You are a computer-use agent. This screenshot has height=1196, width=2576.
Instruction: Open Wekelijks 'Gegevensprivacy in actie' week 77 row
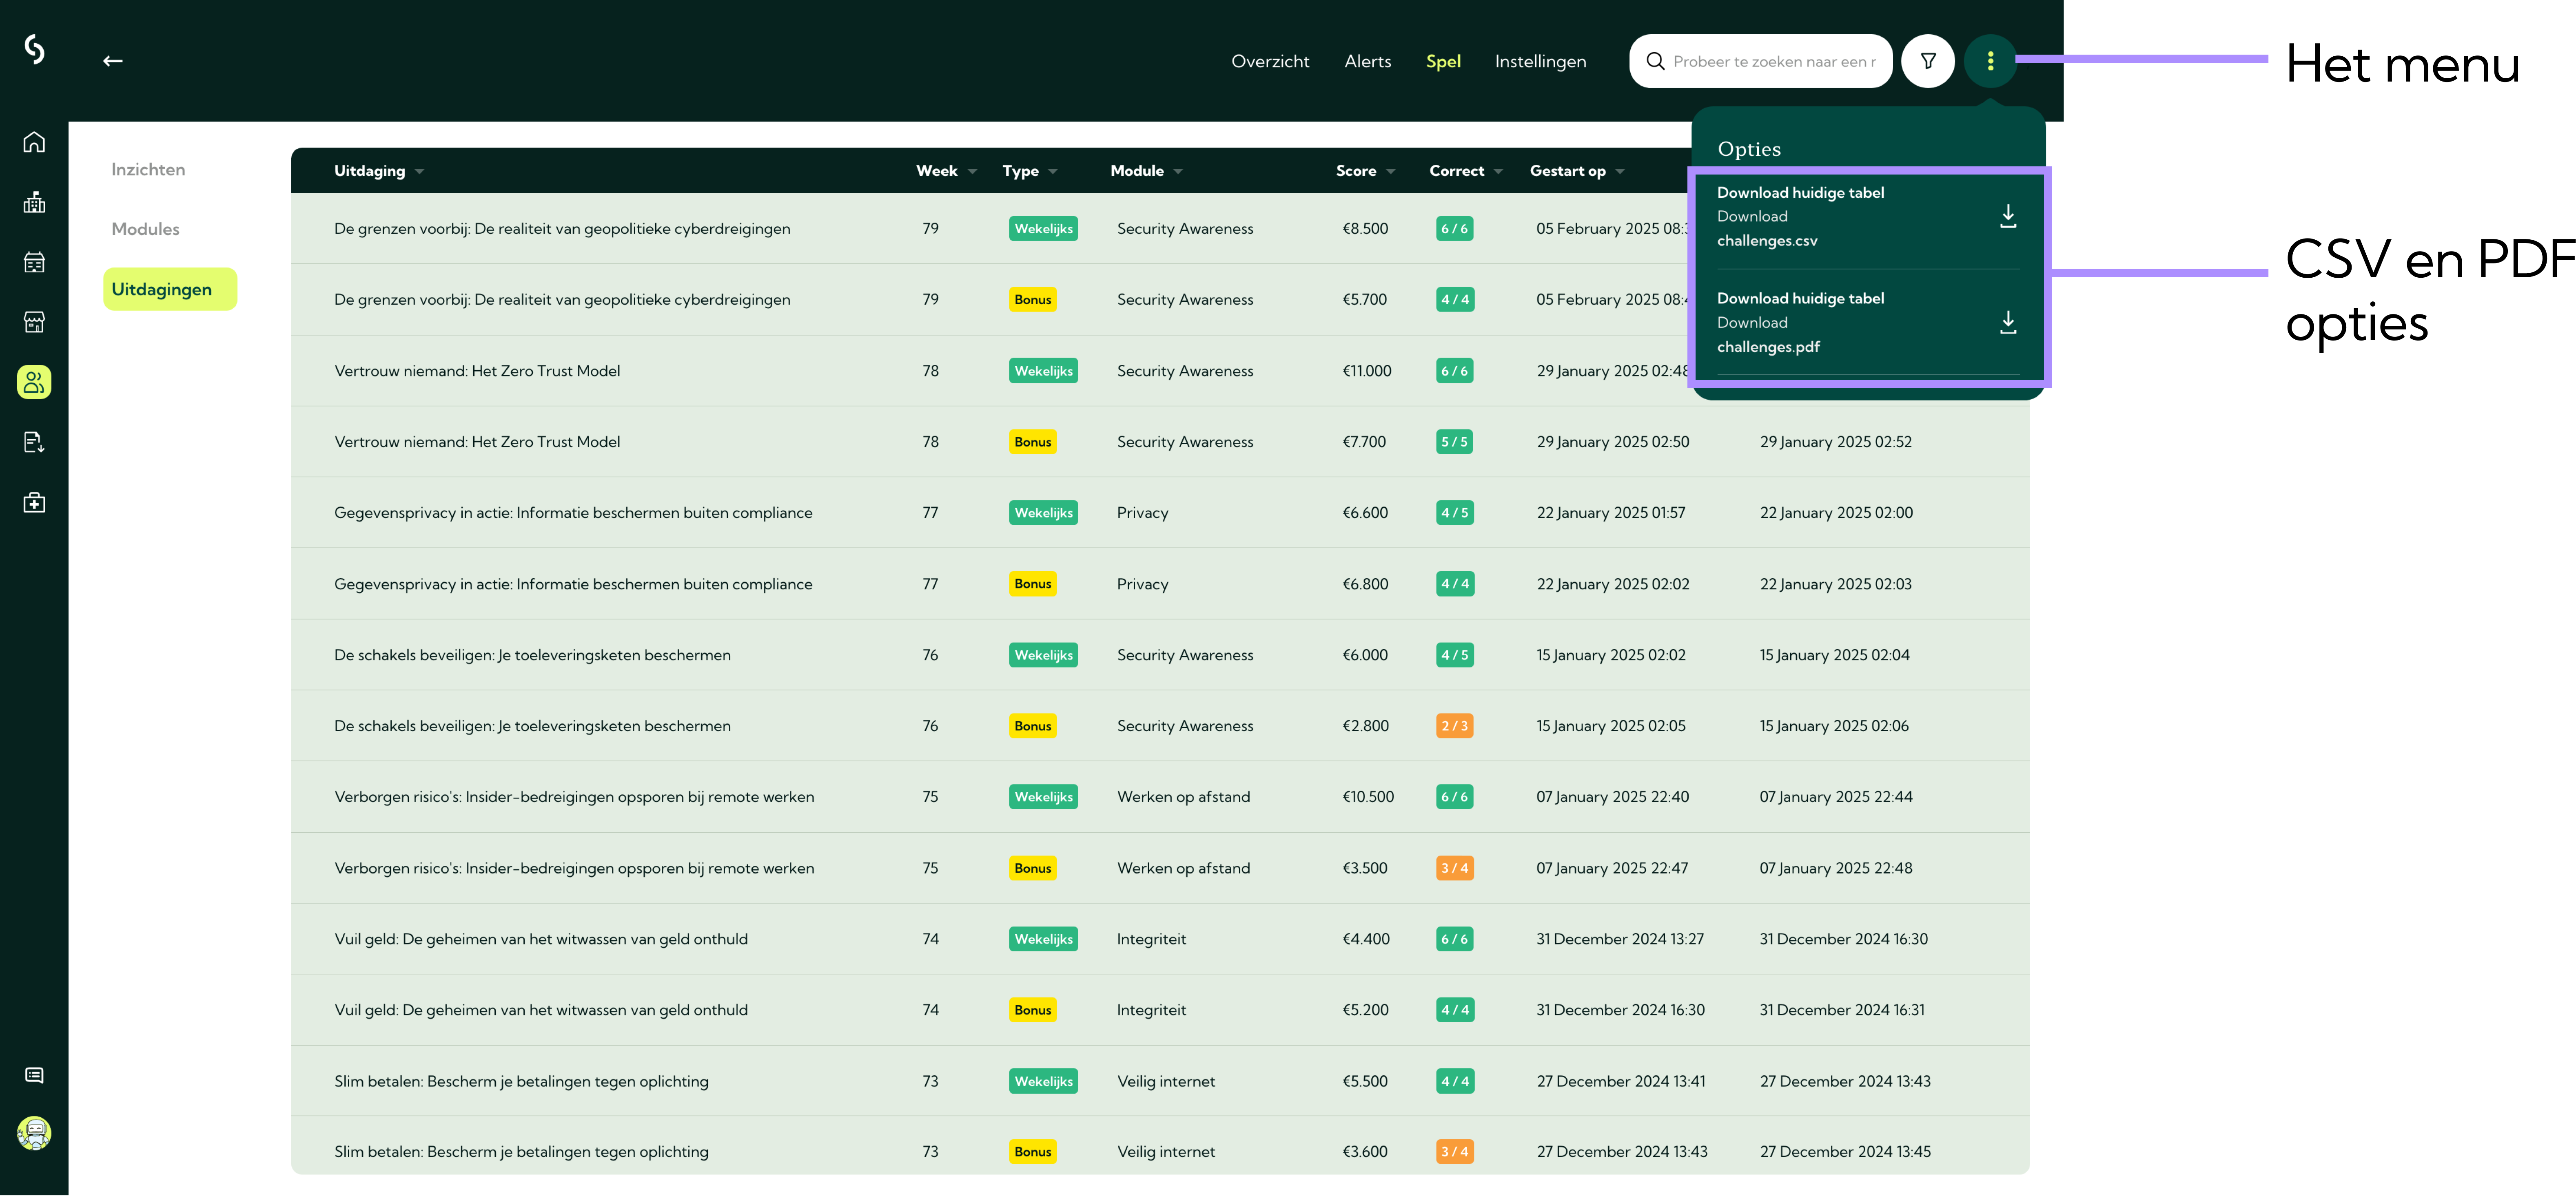click(1160, 513)
